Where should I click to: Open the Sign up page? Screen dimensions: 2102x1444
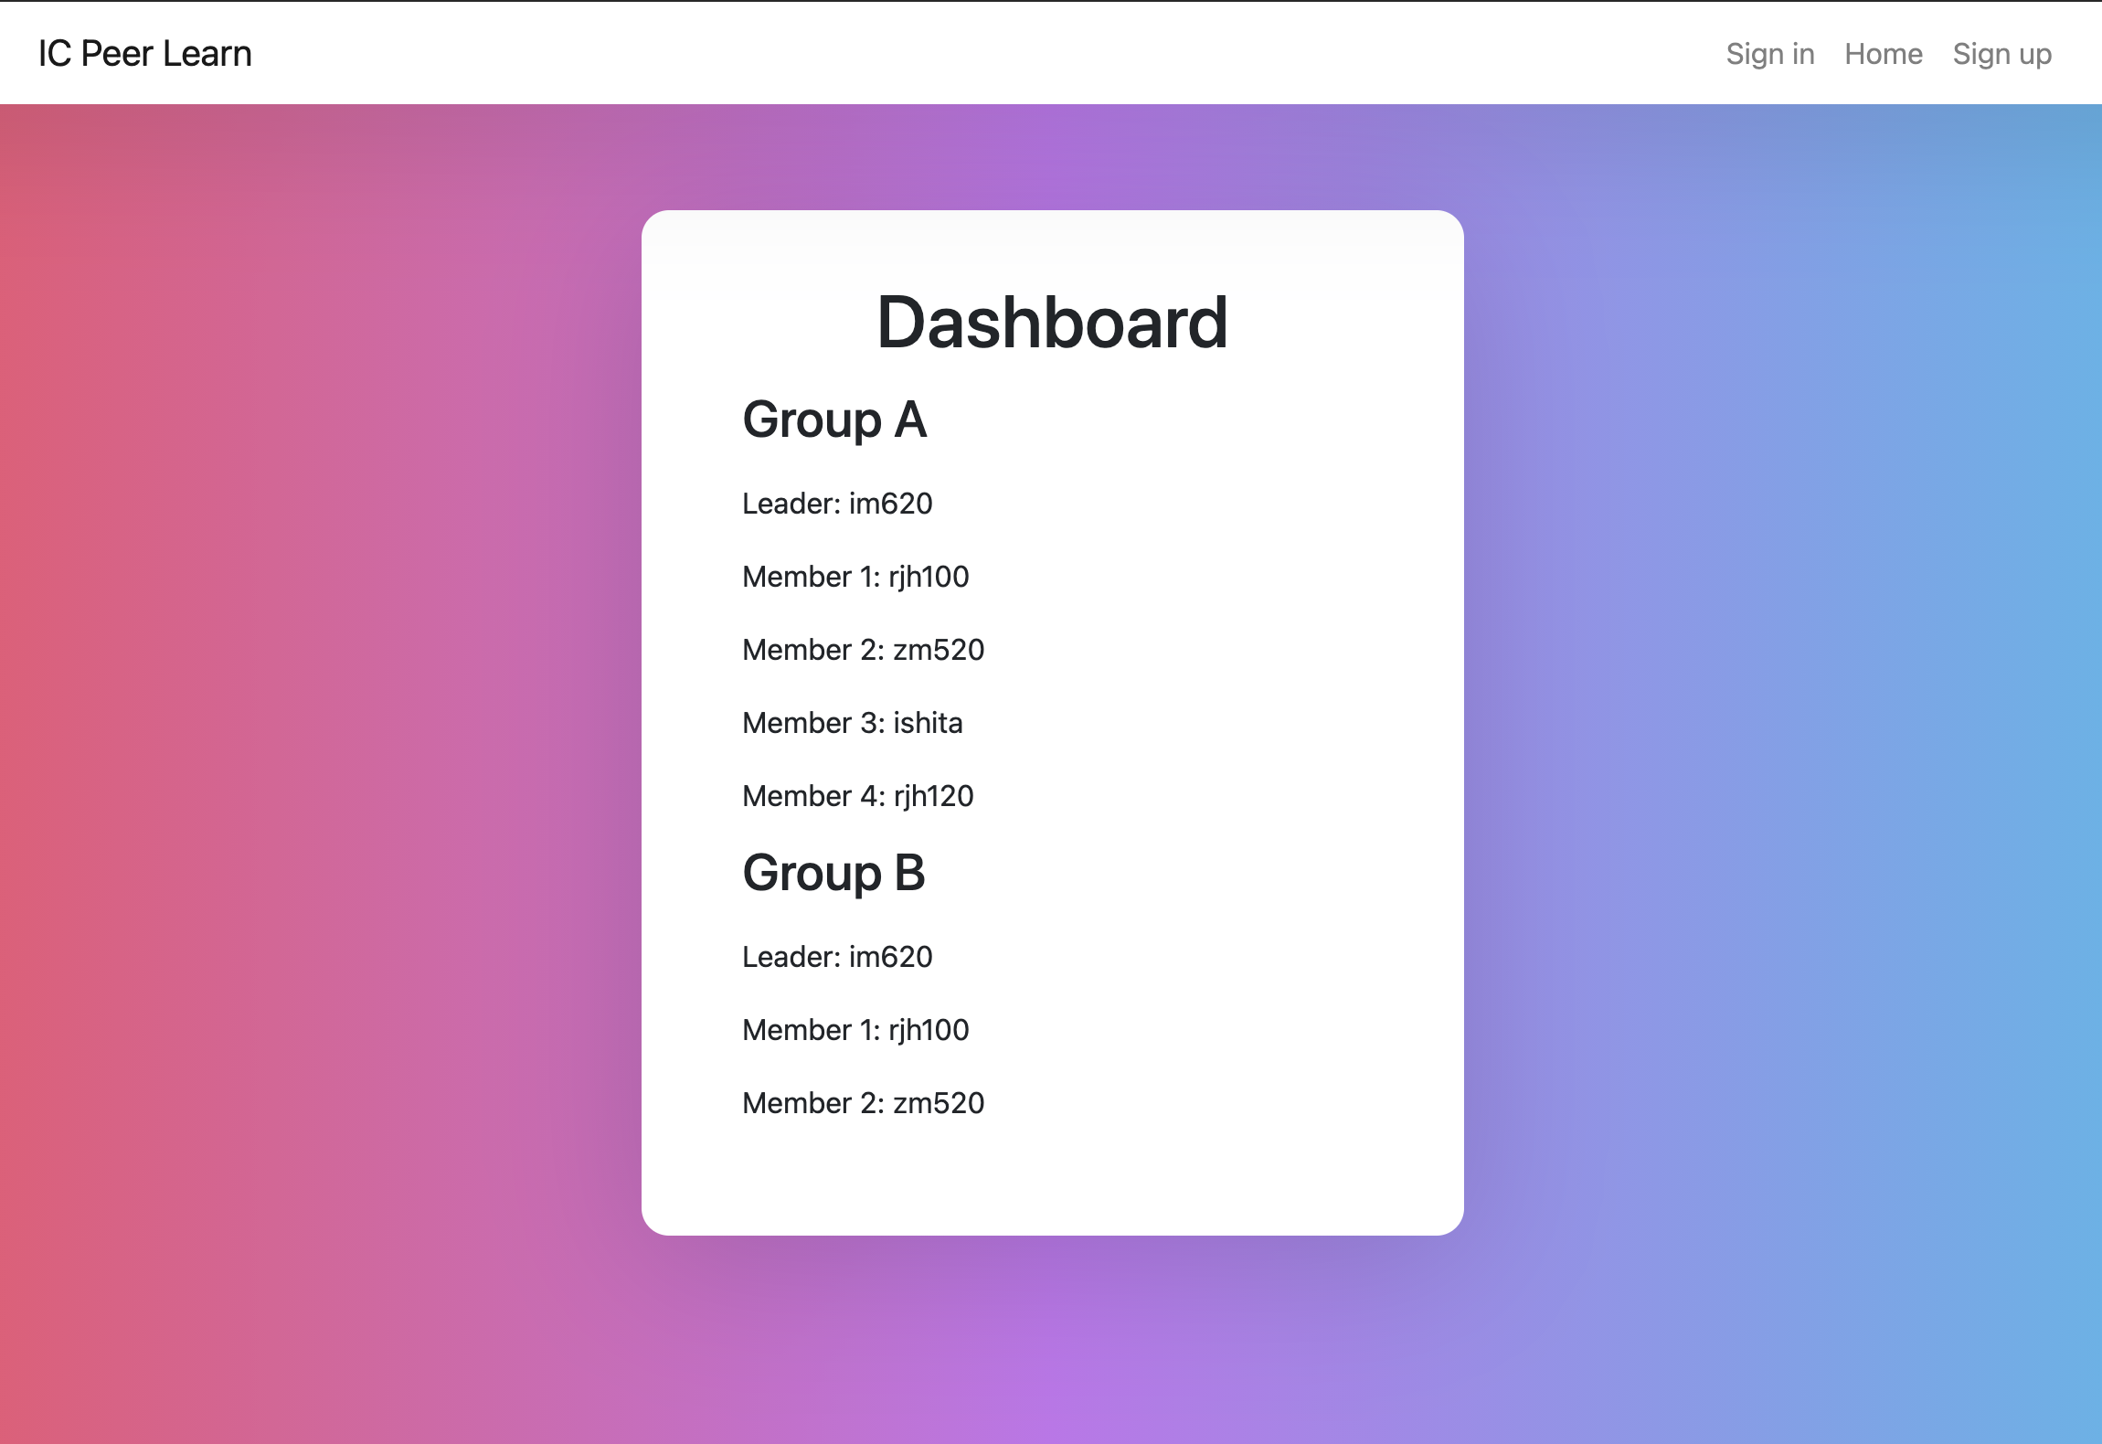(2001, 54)
